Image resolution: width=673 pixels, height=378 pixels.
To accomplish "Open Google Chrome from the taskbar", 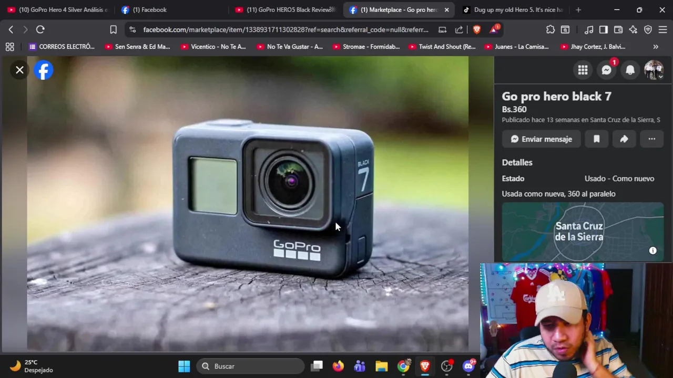I will (x=403, y=366).
